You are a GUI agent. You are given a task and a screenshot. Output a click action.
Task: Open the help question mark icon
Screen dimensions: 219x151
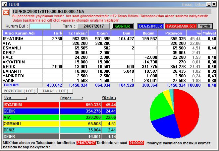click(5, 4)
